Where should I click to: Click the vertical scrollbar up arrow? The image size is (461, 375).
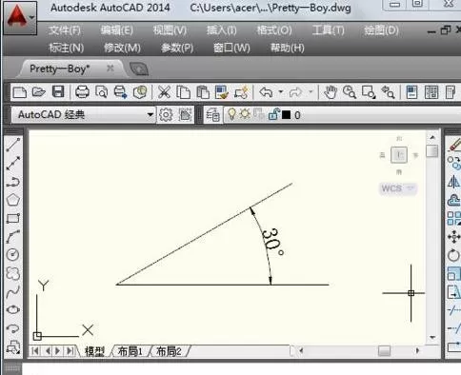[432, 137]
